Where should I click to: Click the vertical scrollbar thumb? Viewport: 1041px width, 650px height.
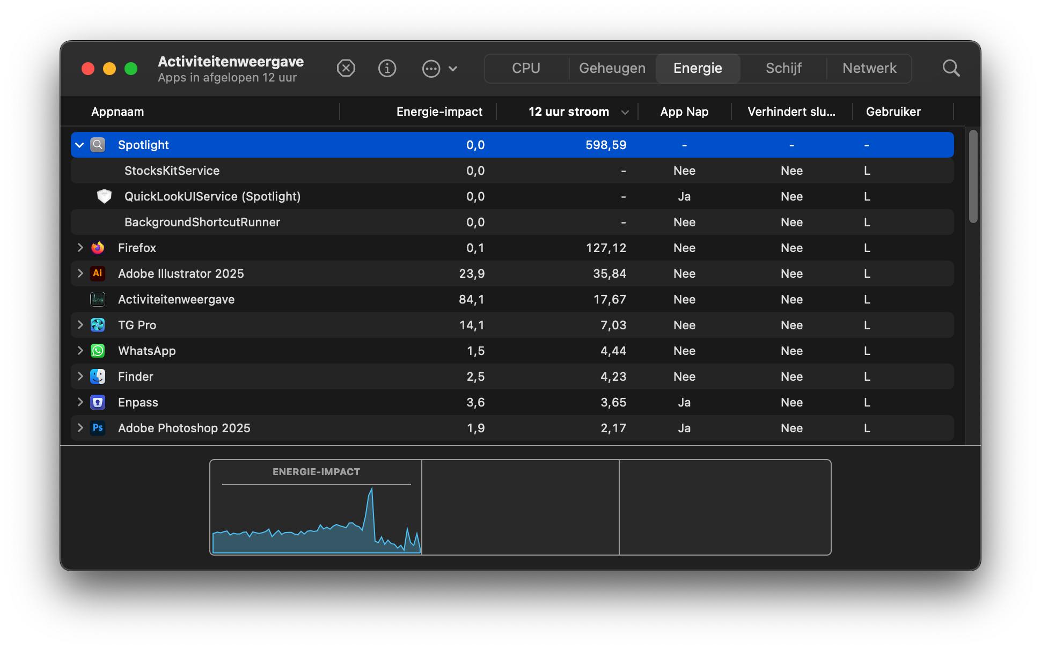[973, 177]
